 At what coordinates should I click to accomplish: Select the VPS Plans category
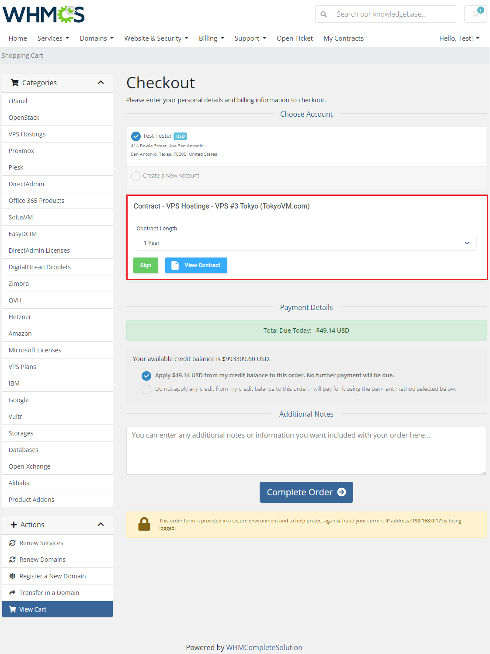pos(57,367)
